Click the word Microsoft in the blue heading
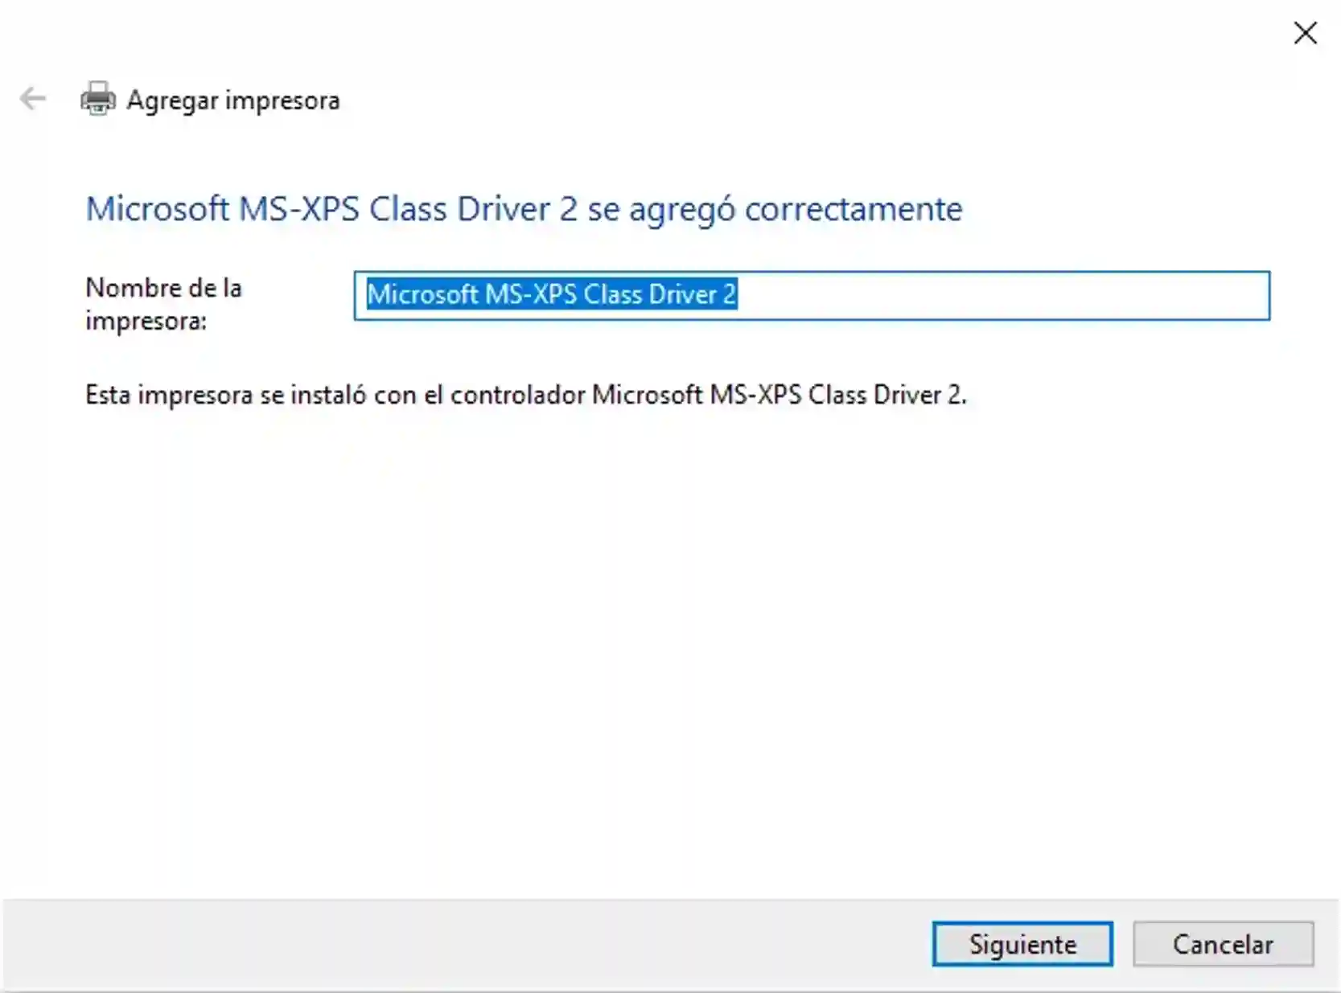 158,209
